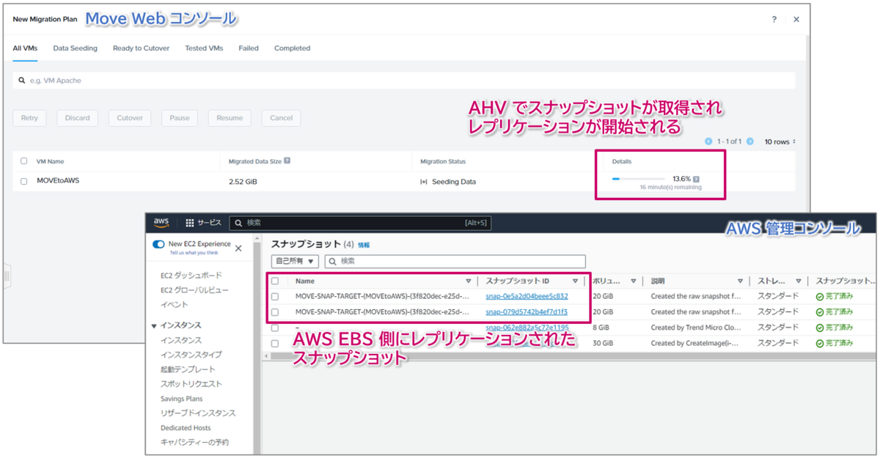This screenshot has height=458, width=880.
Task: Click the Resume button
Action: (230, 118)
